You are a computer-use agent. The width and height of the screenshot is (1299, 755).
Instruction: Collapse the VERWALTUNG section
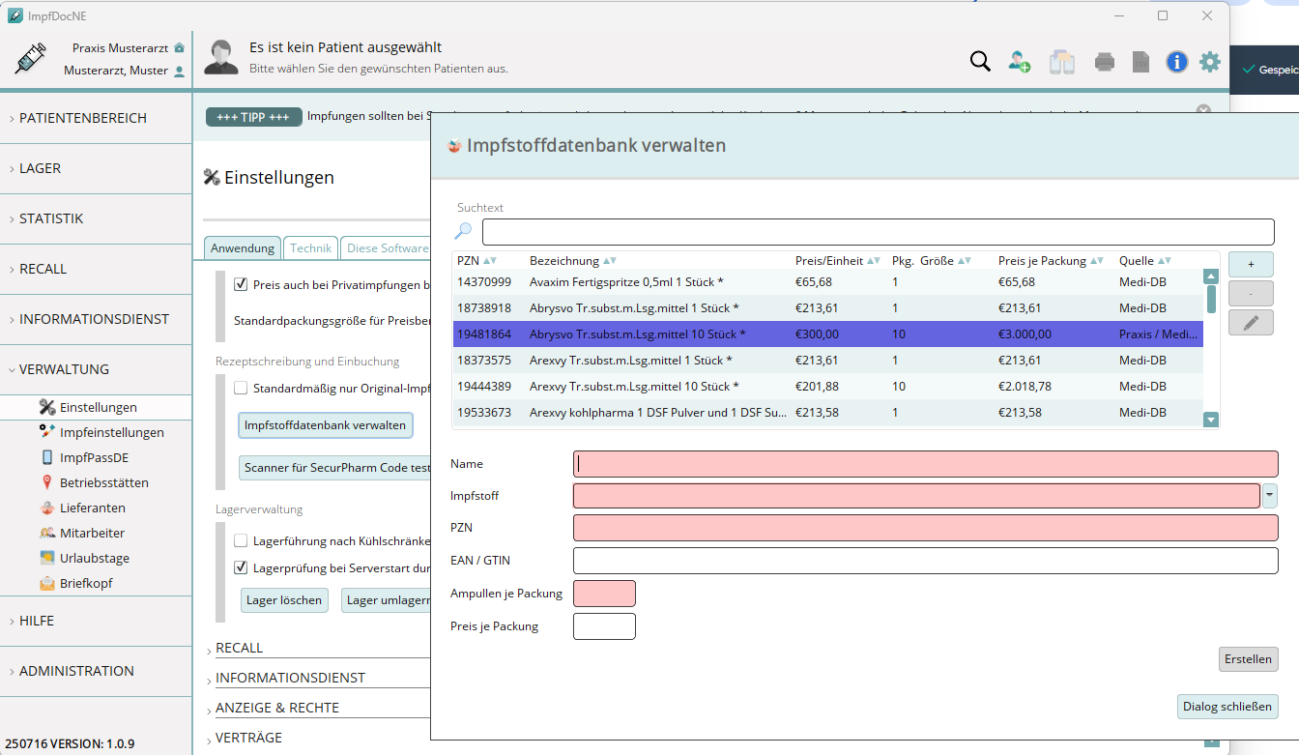(96, 369)
